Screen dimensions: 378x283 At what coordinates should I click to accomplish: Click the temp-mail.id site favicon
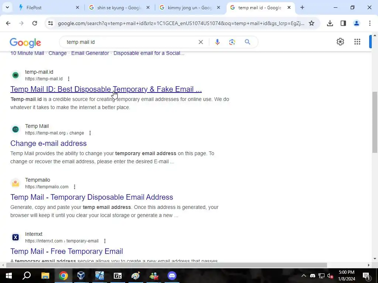(16, 75)
